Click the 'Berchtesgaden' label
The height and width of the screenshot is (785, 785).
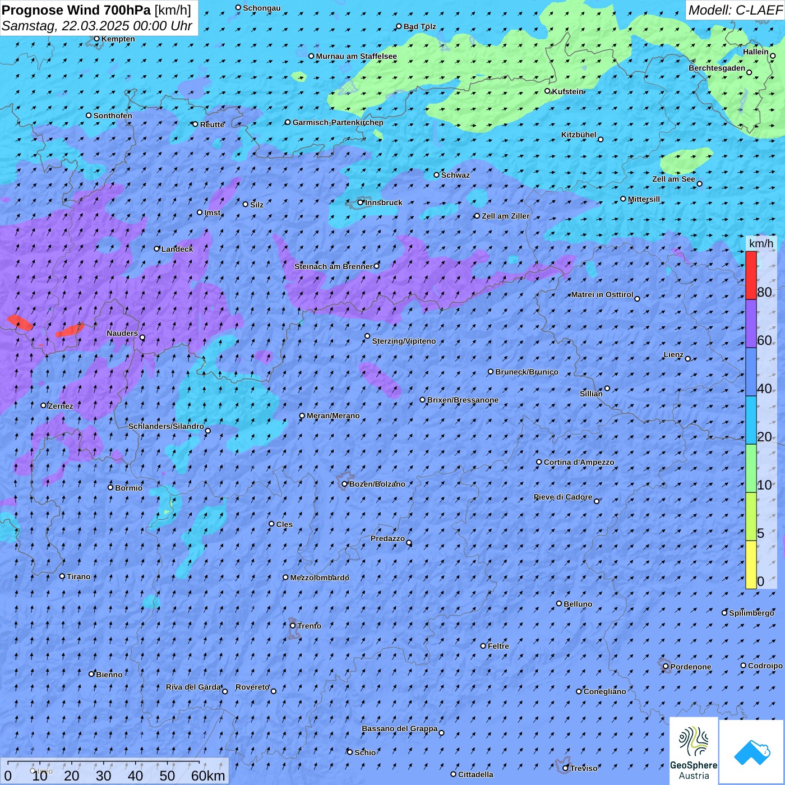pyautogui.click(x=717, y=68)
